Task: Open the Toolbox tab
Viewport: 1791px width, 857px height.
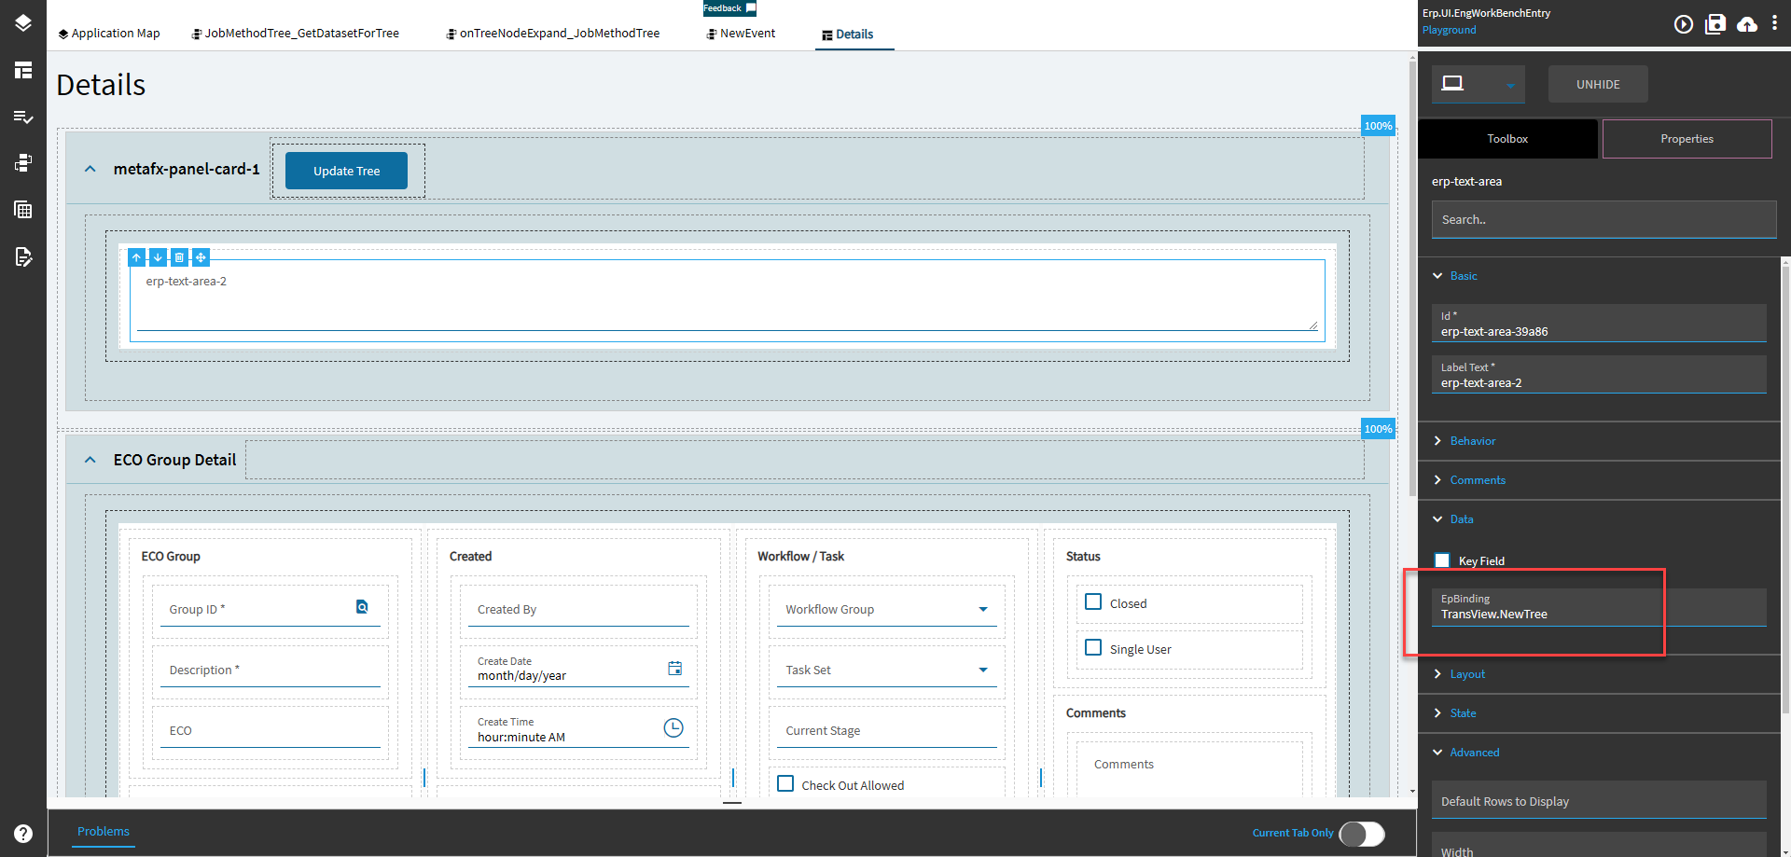Action: pyautogui.click(x=1506, y=139)
